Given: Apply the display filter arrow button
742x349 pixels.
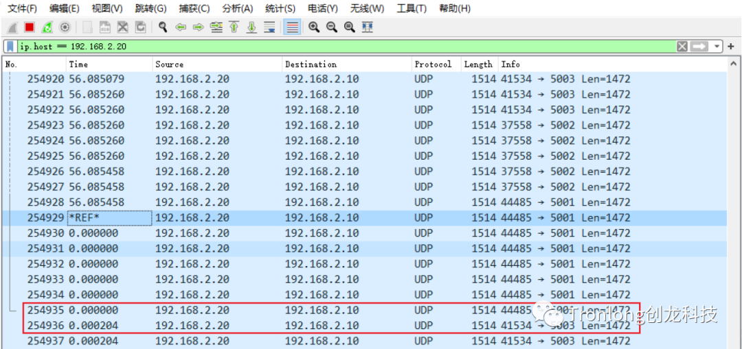Looking at the screenshot, I should 699,47.
